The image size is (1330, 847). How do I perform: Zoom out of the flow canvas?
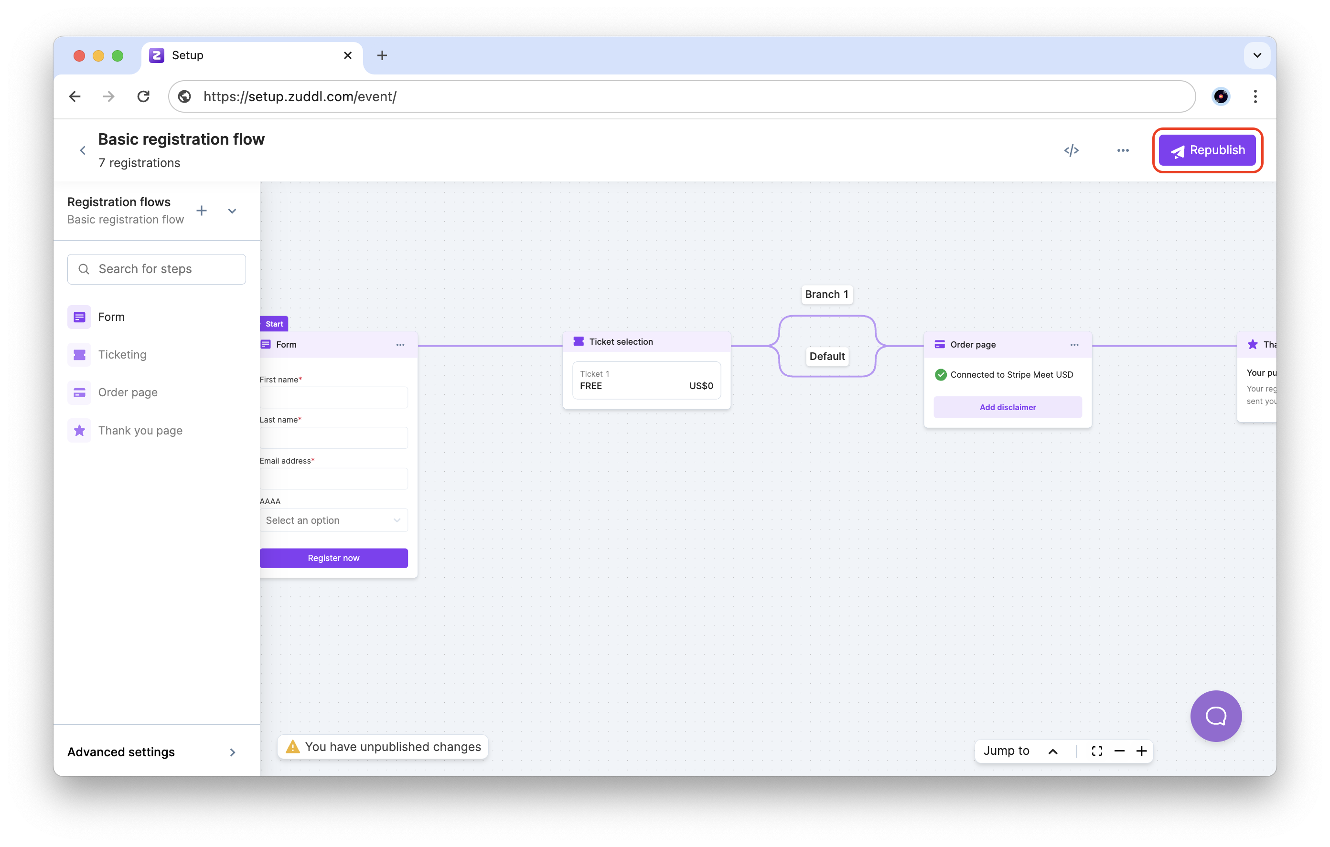coord(1120,751)
